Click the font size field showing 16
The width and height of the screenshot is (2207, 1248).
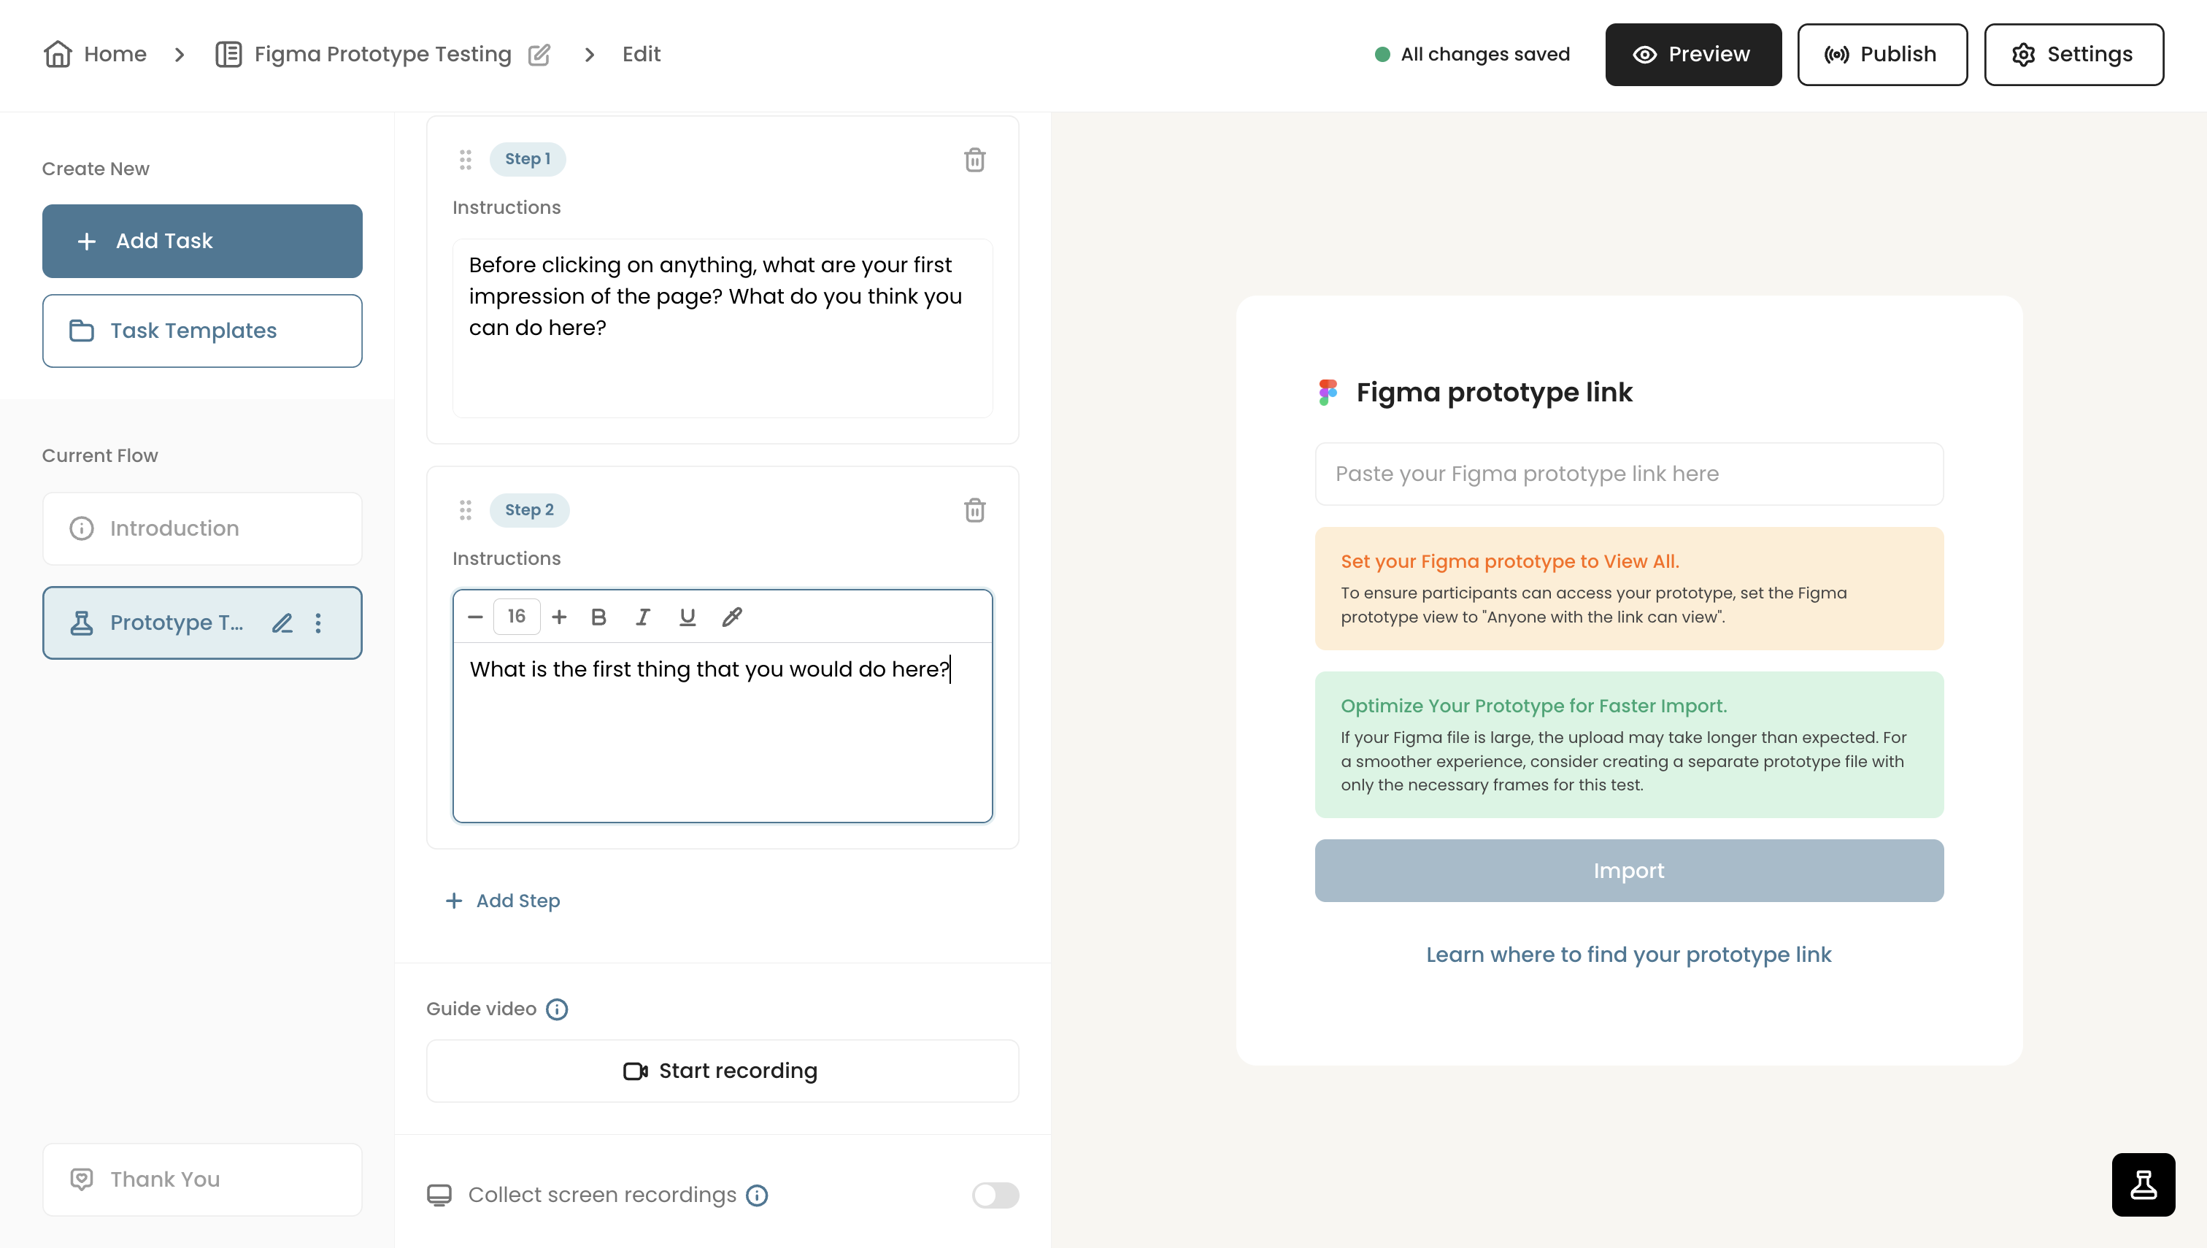(x=517, y=616)
